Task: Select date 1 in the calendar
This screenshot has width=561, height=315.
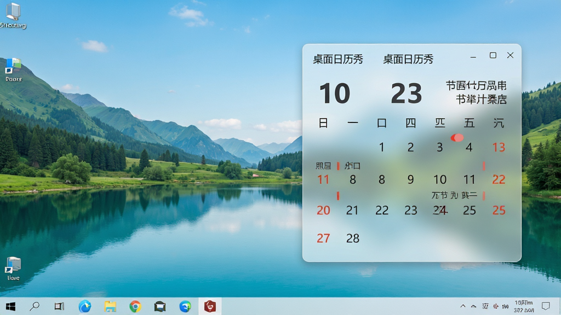Action: [x=381, y=147]
